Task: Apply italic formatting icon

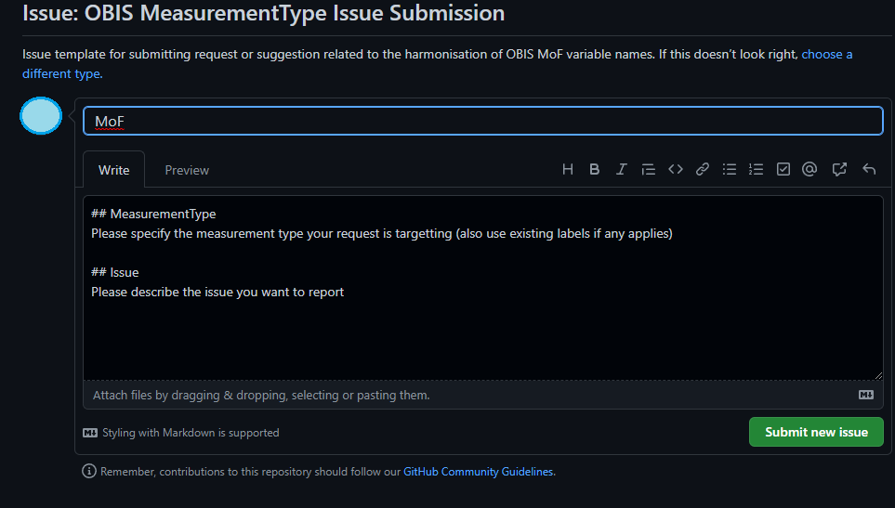Action: pyautogui.click(x=621, y=169)
